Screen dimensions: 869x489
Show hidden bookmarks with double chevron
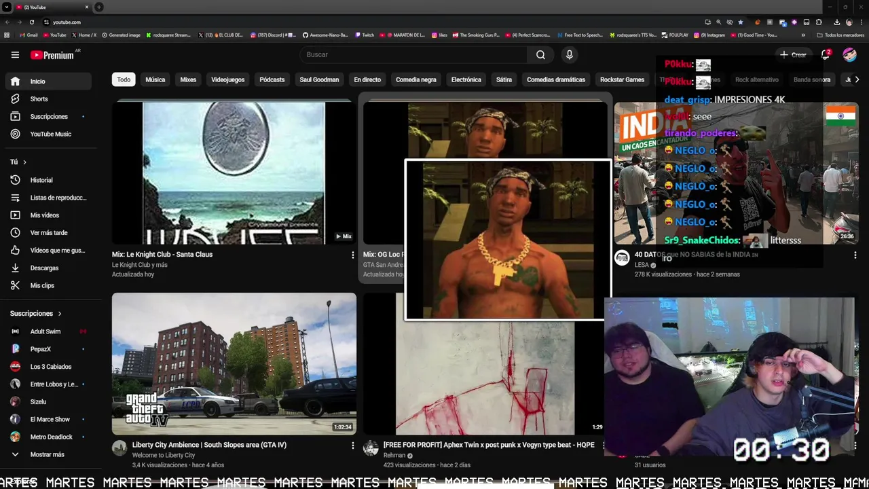[x=803, y=35]
